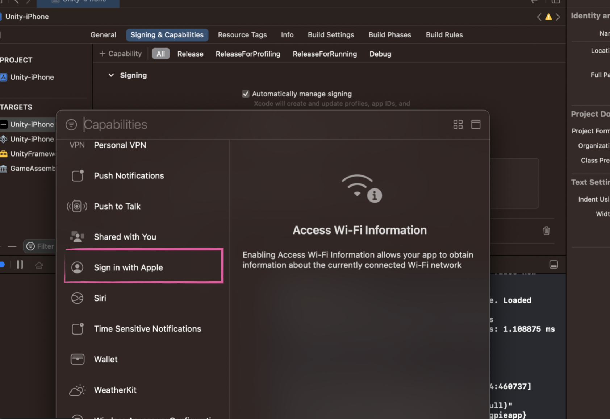Select the Push Notifications capability label

[129, 176]
